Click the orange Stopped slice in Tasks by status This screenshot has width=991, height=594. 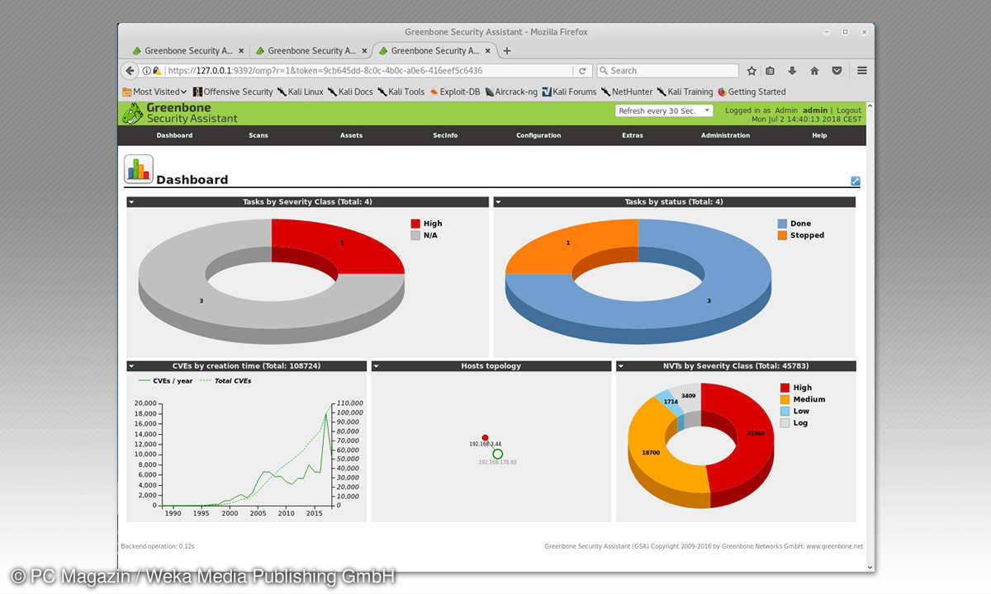click(x=568, y=243)
